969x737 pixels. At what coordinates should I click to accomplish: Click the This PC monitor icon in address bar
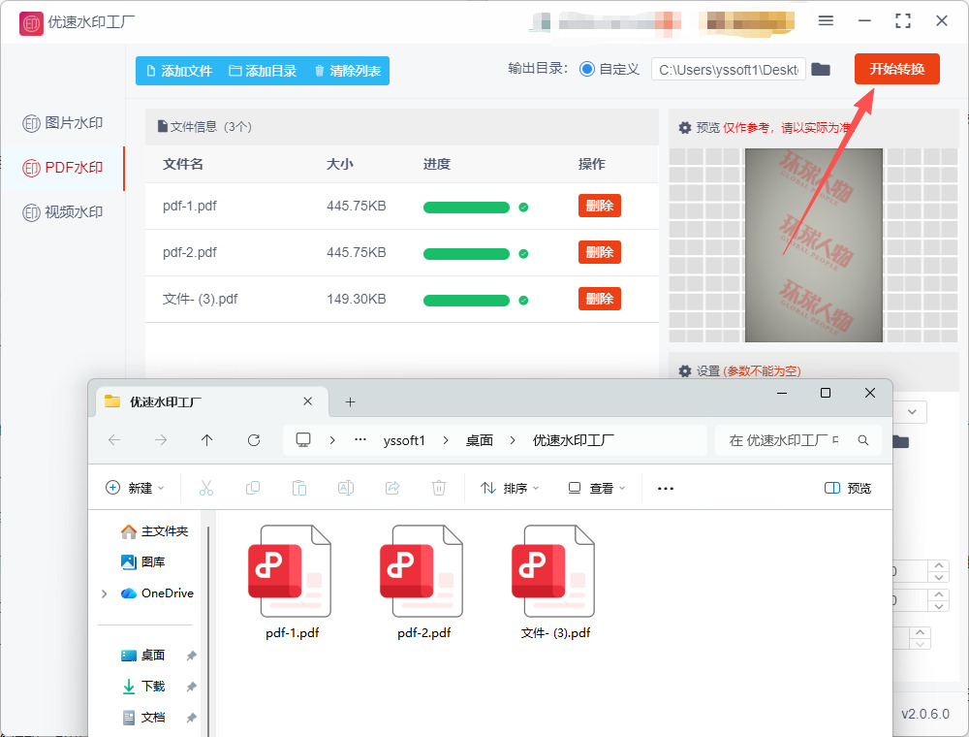point(302,439)
